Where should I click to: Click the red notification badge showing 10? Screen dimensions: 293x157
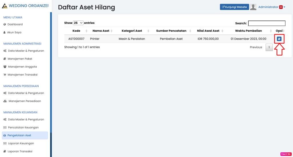pyautogui.click(x=281, y=7)
